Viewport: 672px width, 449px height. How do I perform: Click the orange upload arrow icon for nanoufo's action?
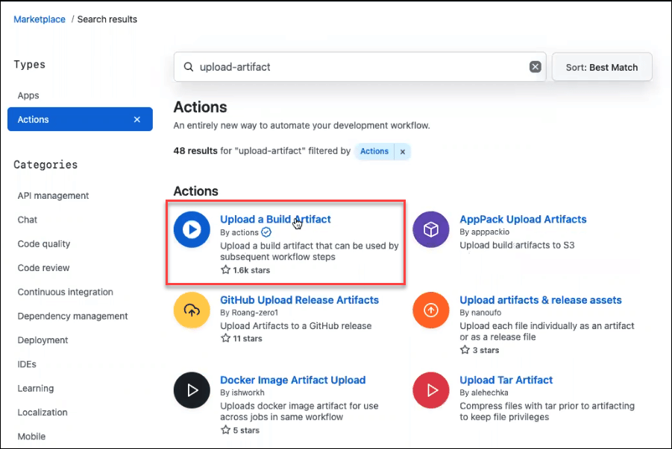(431, 310)
